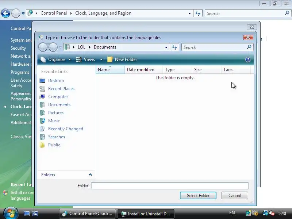
Task: Click the Show Desktop quick launch icon
Action: click(26, 214)
